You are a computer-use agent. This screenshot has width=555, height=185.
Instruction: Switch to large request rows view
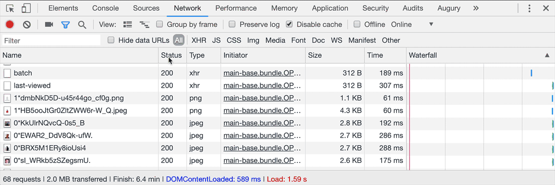tap(127, 24)
